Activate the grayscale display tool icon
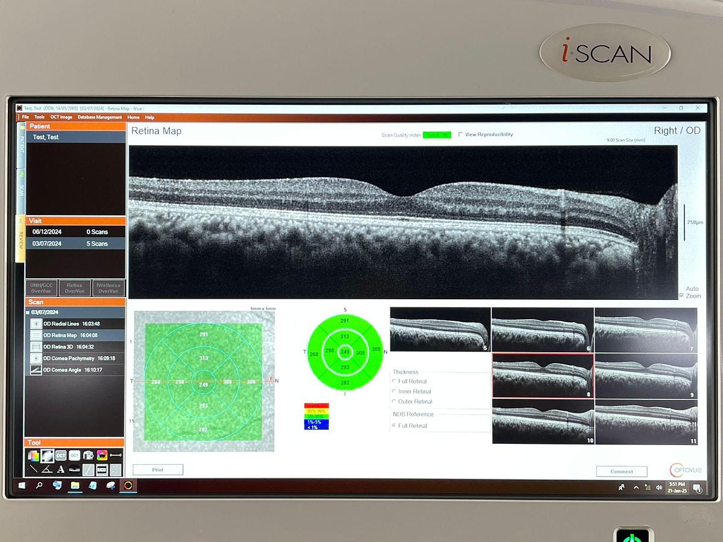 coord(47,455)
